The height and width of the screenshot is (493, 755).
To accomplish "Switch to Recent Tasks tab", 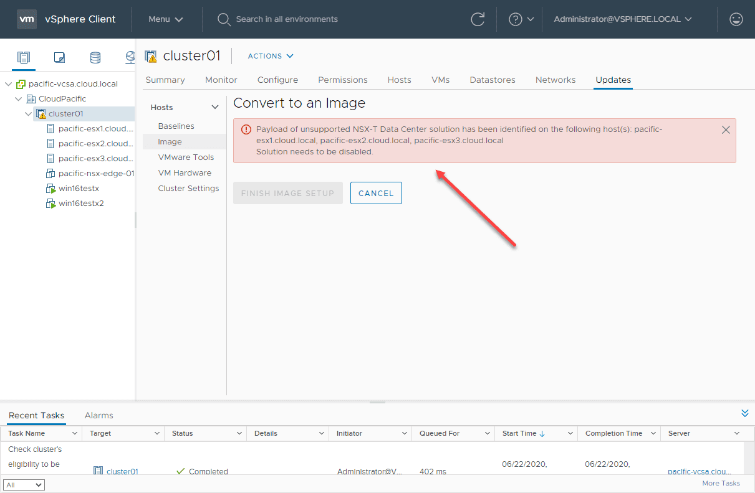I will (x=37, y=415).
